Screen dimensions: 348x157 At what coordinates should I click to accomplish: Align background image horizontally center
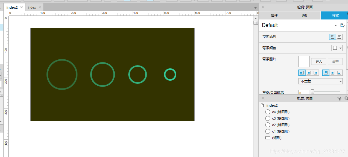point(309,72)
